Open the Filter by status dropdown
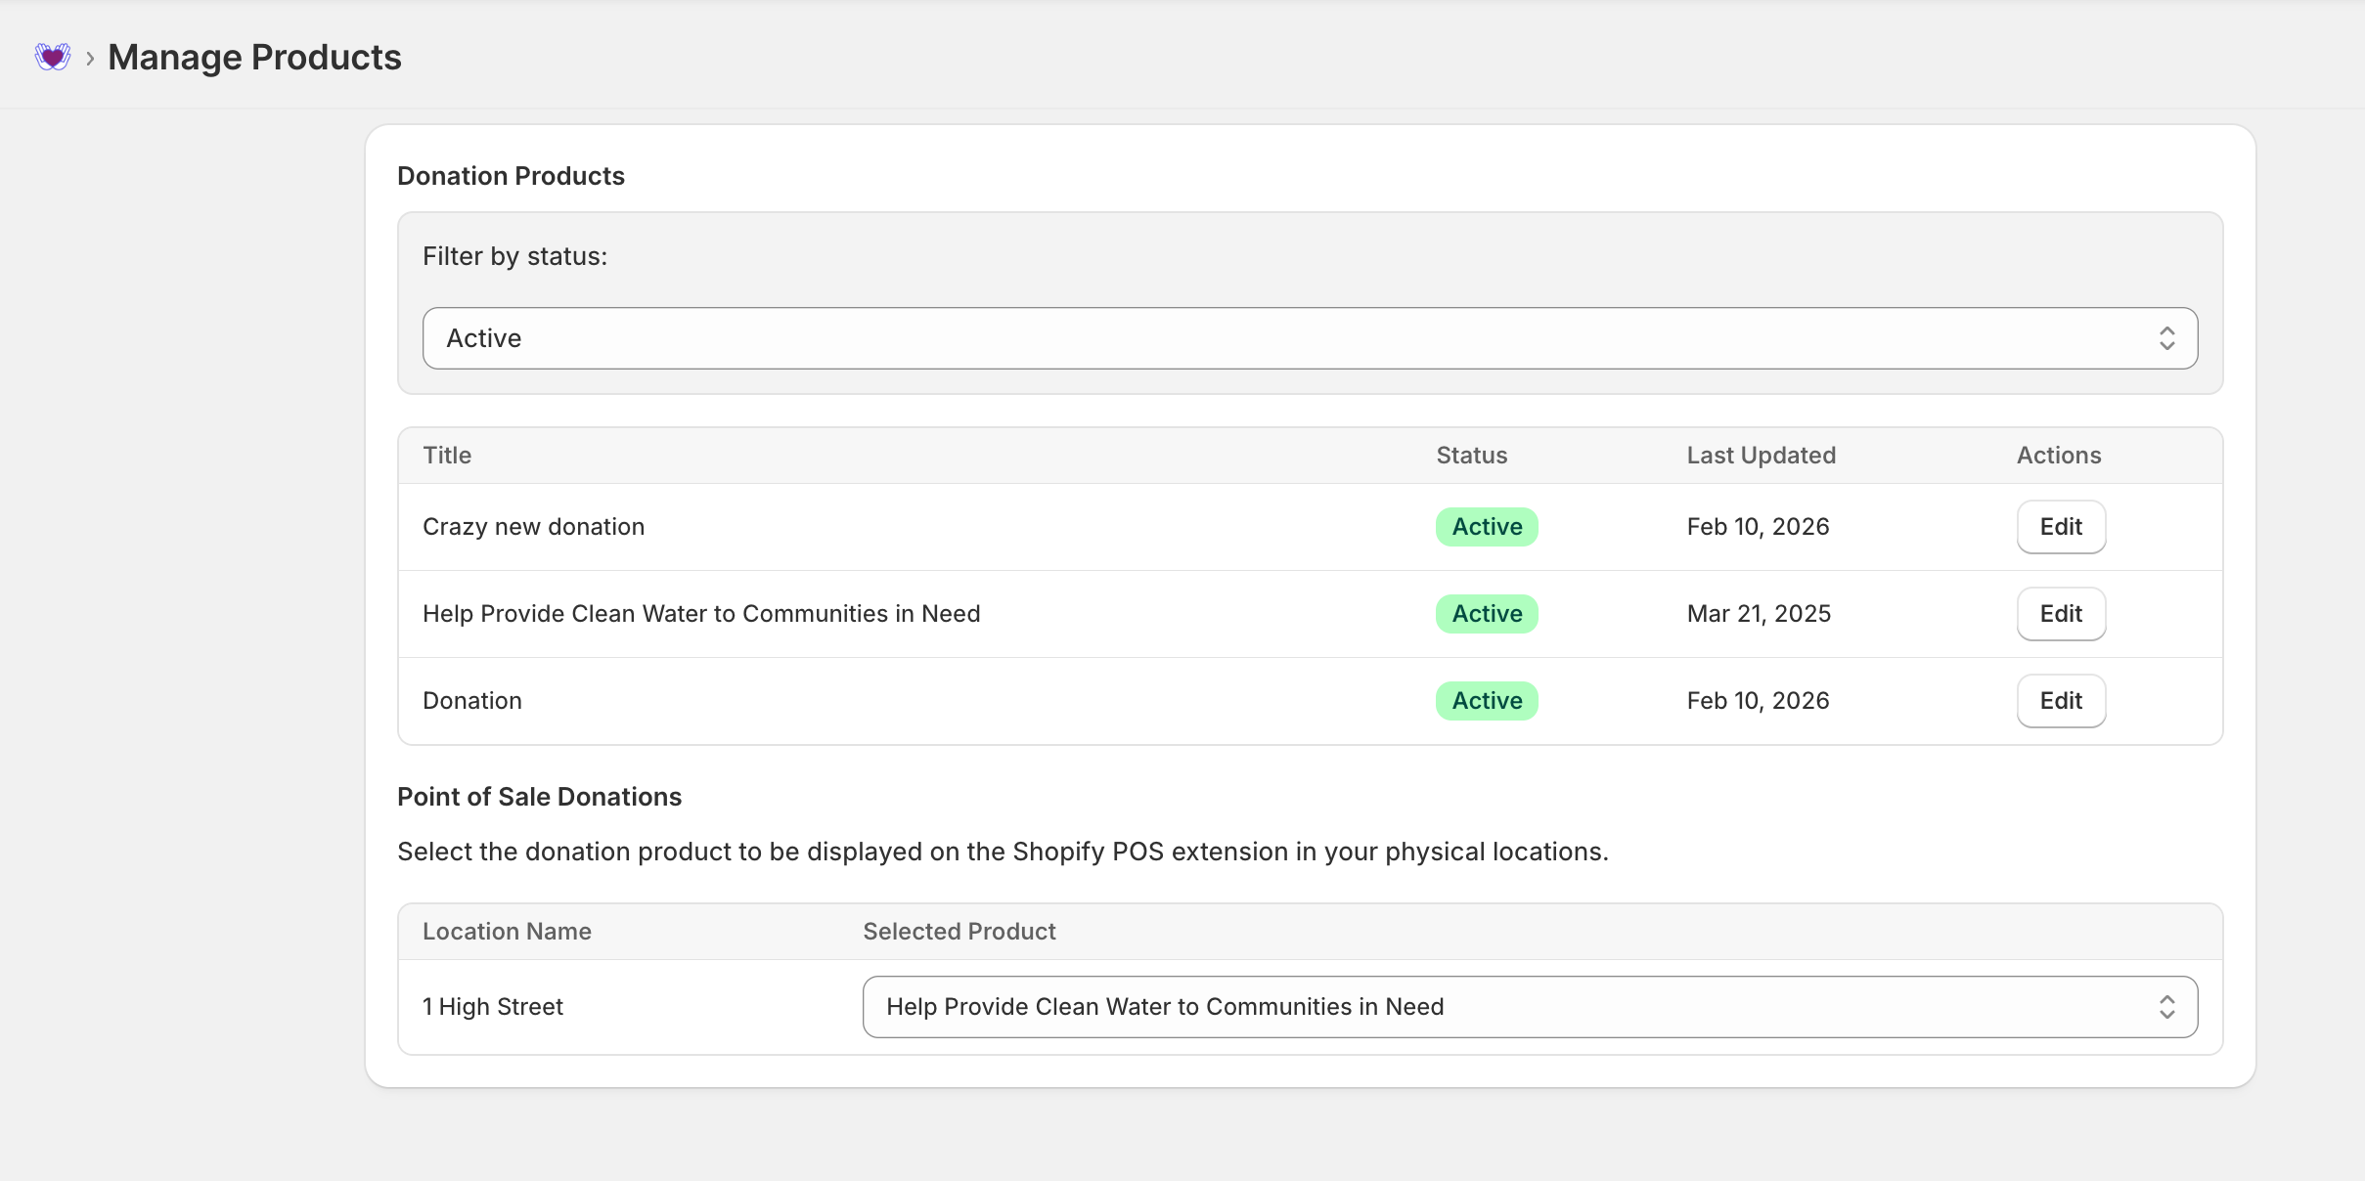2365x1181 pixels. (1309, 338)
